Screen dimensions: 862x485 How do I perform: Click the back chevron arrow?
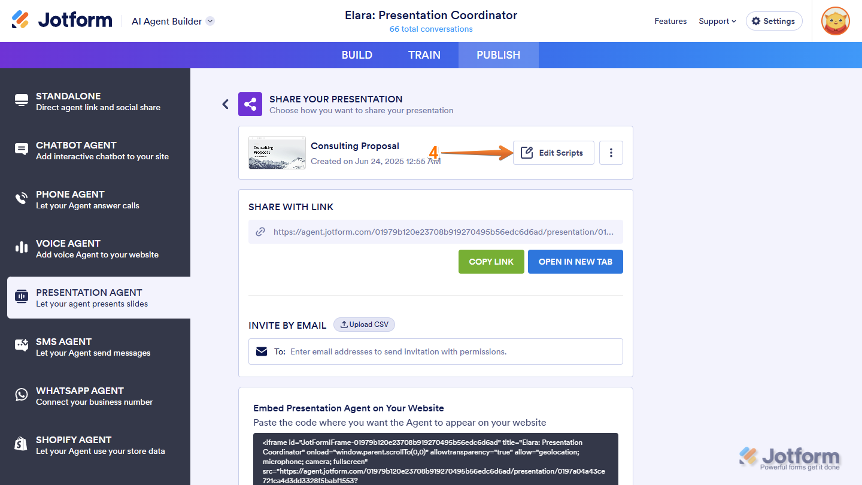[226, 104]
